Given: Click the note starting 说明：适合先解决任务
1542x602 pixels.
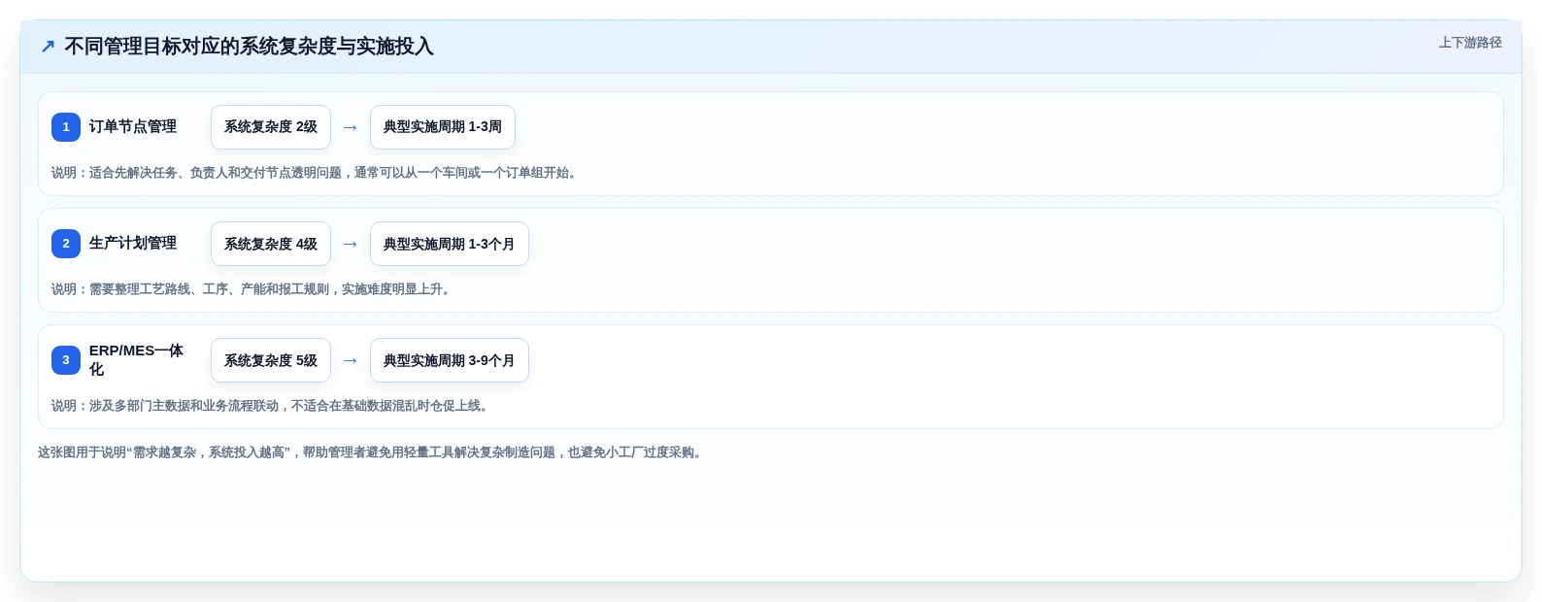Looking at the screenshot, I should (x=317, y=173).
